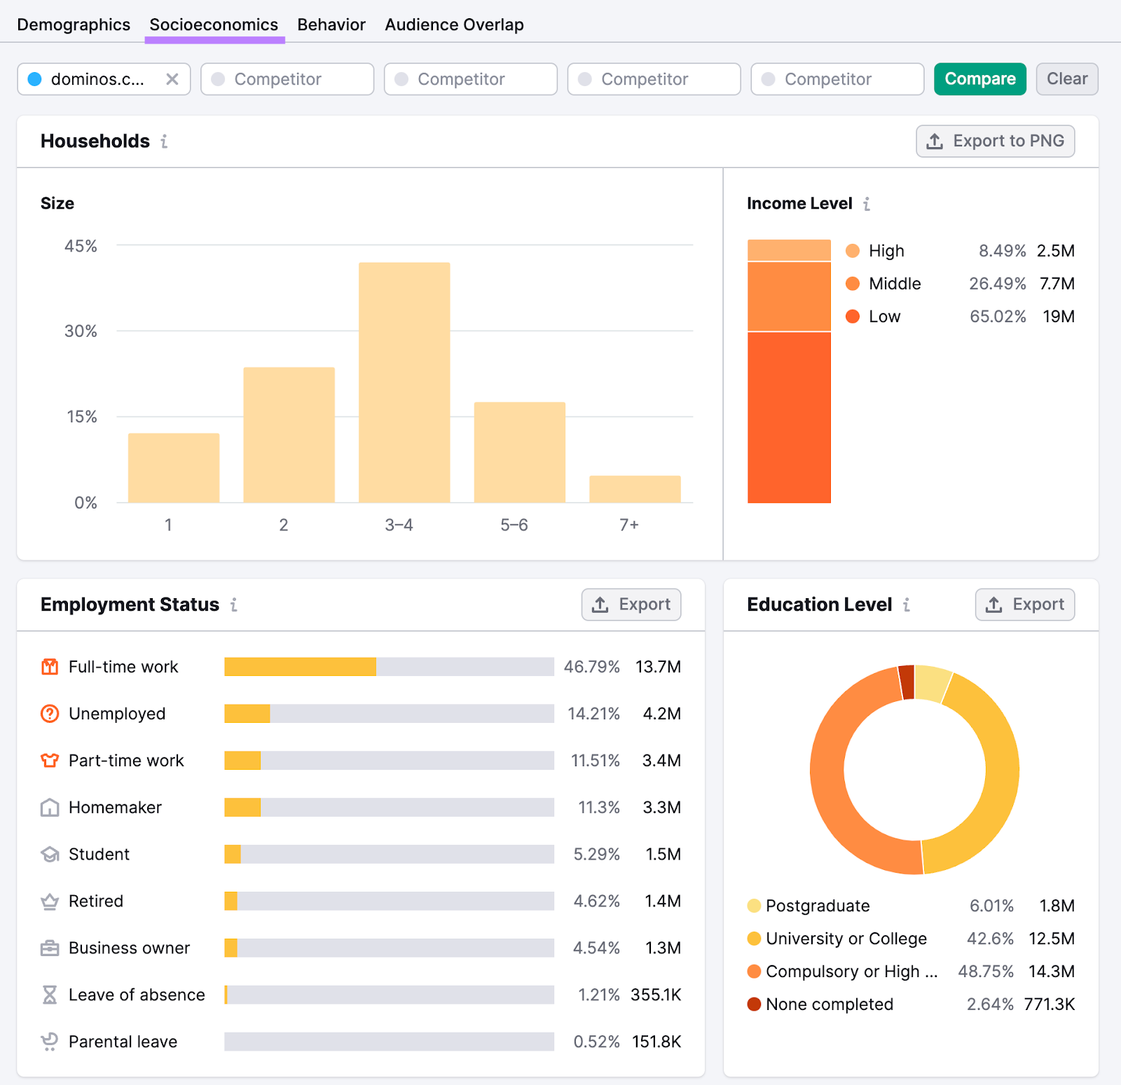Viewport: 1121px width, 1085px height.
Task: Switch to the Behavior tab
Action: (x=331, y=24)
